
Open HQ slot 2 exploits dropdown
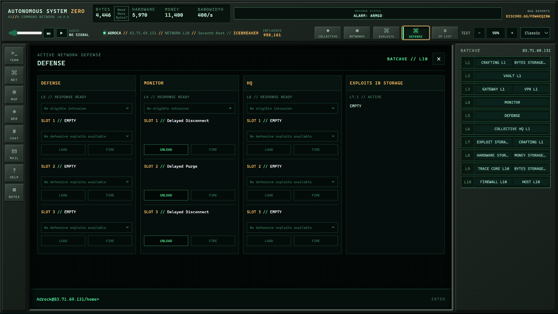292,182
